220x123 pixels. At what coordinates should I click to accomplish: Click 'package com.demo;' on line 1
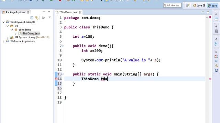82,18
